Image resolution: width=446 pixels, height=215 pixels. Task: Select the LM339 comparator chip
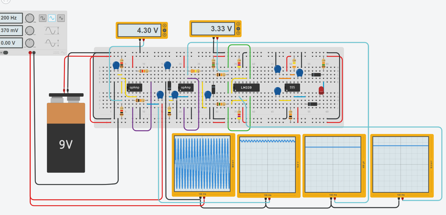246,88
